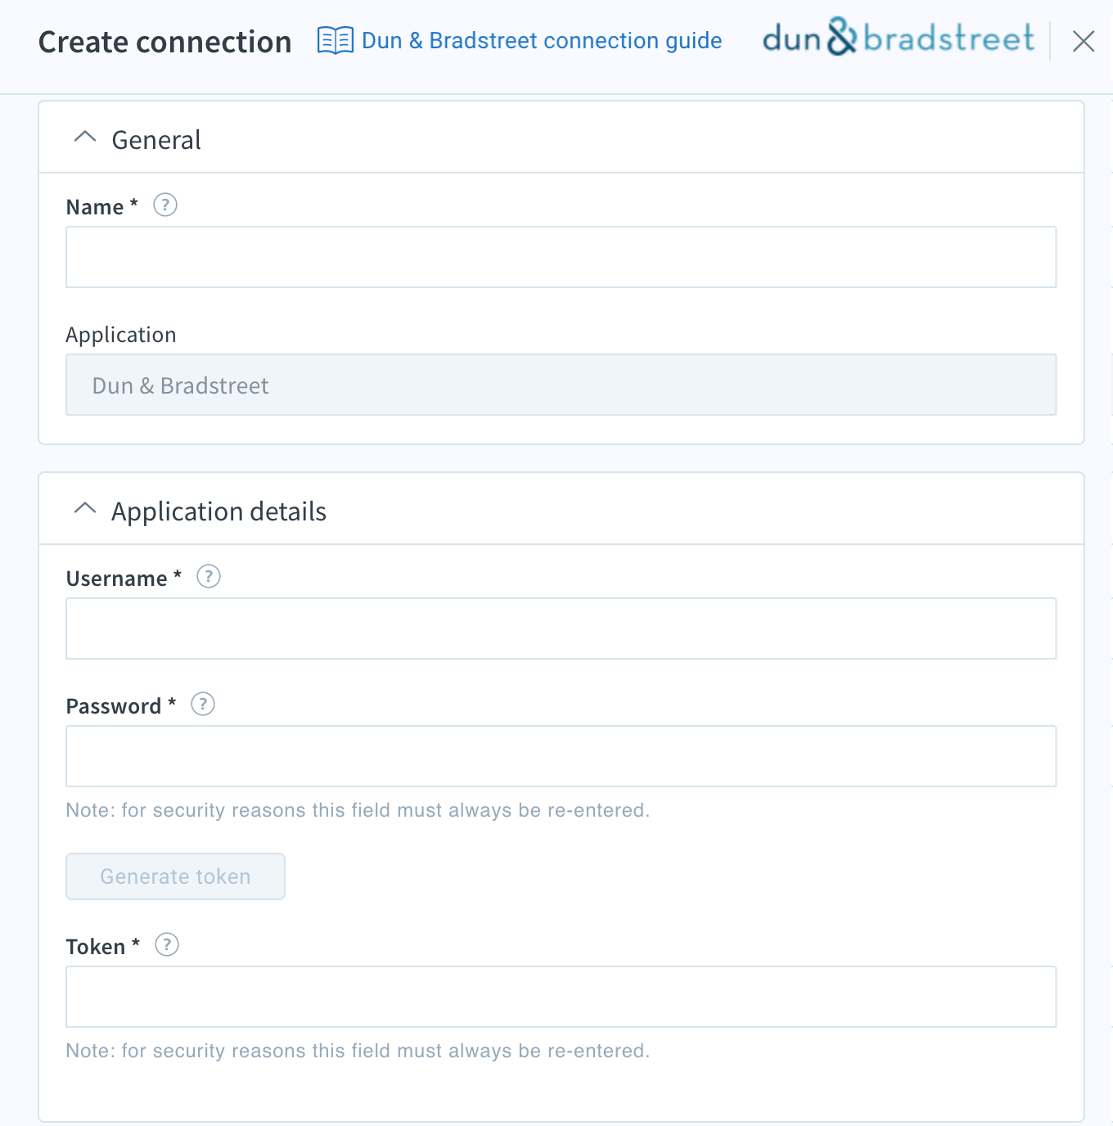Show help for Username field
Screen dimensions: 1113x1126
point(209,576)
